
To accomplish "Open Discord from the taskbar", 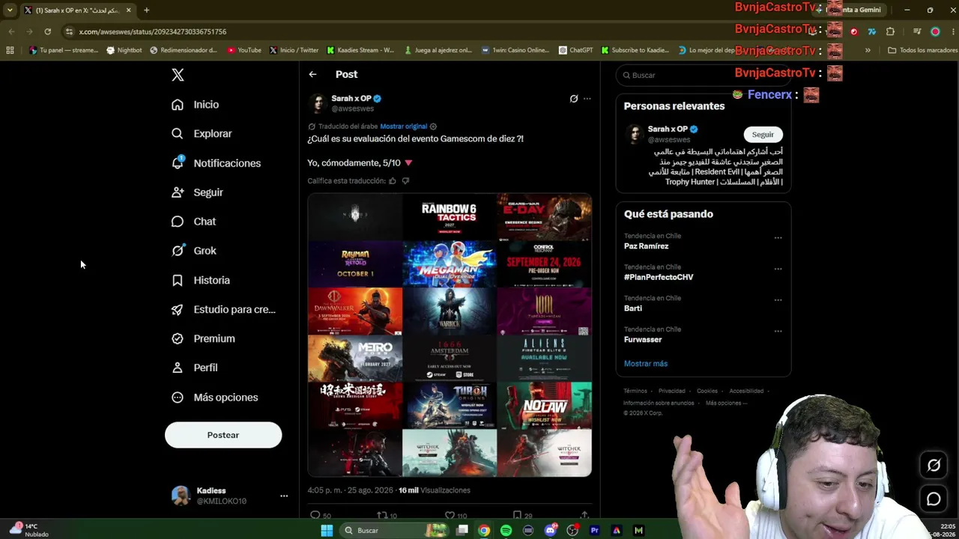I will coord(551,530).
